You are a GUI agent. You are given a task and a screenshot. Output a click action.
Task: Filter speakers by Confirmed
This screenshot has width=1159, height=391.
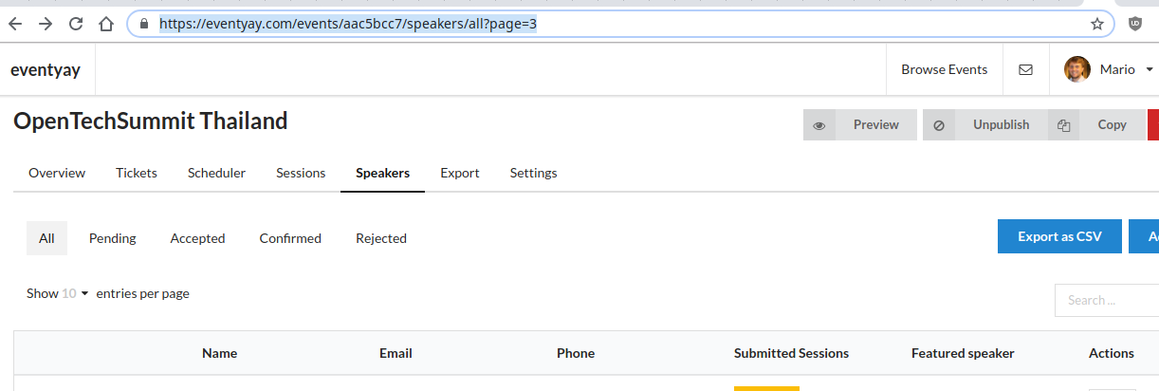click(290, 238)
